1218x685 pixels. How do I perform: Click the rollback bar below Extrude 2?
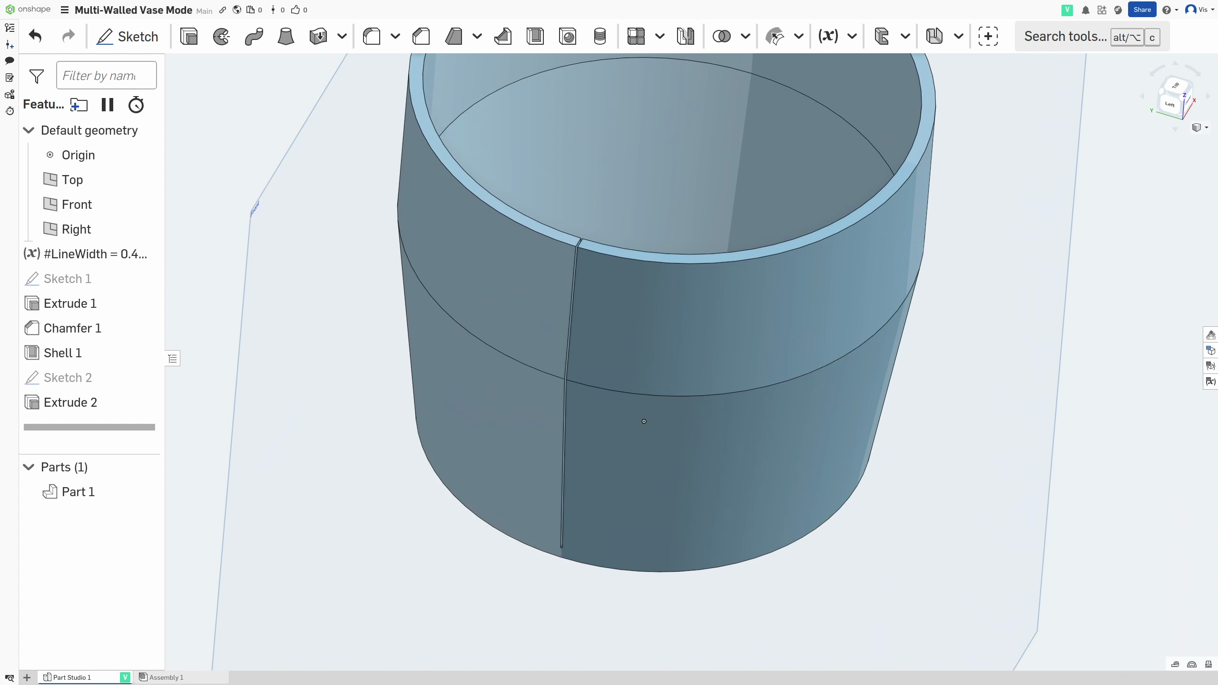click(x=89, y=427)
